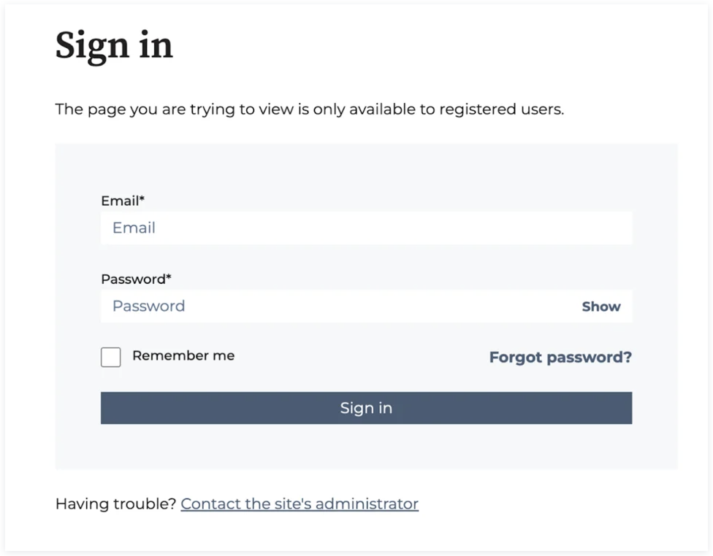Focus the Password input field
This screenshot has width=713, height=556.
[336, 306]
